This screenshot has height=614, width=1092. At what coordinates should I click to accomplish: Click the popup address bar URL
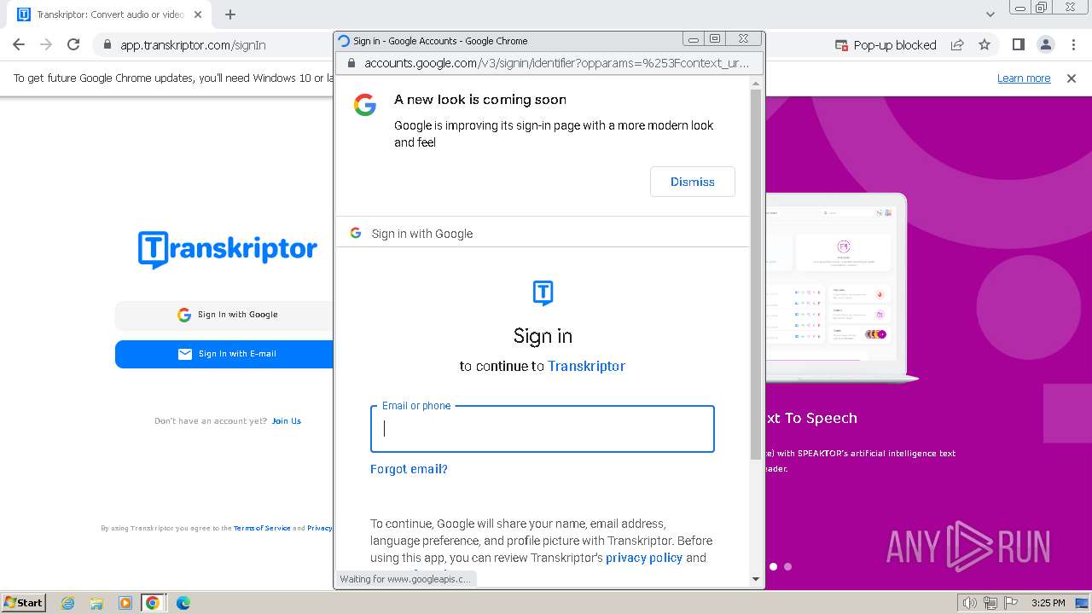coord(556,63)
